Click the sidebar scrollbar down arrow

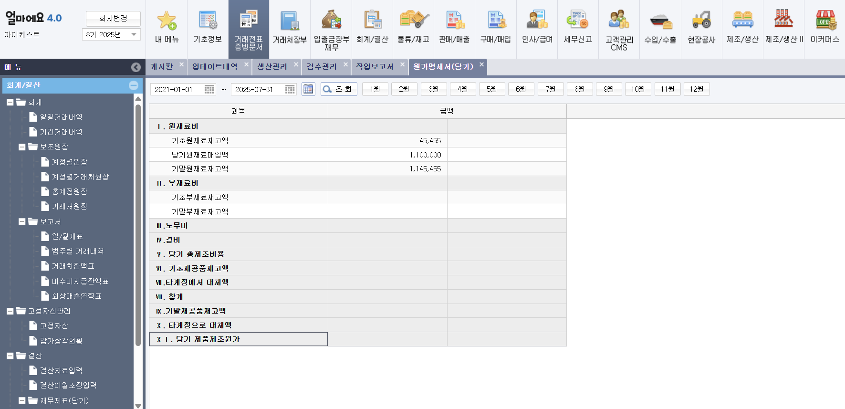(x=138, y=406)
